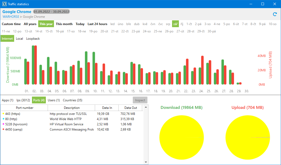Image resolution: width=281 pixels, height=165 pixels.
Task: Show the Users (1) tab
Action: [54, 100]
